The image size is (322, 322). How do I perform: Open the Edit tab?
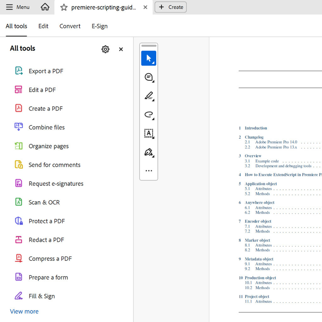[x=43, y=26]
